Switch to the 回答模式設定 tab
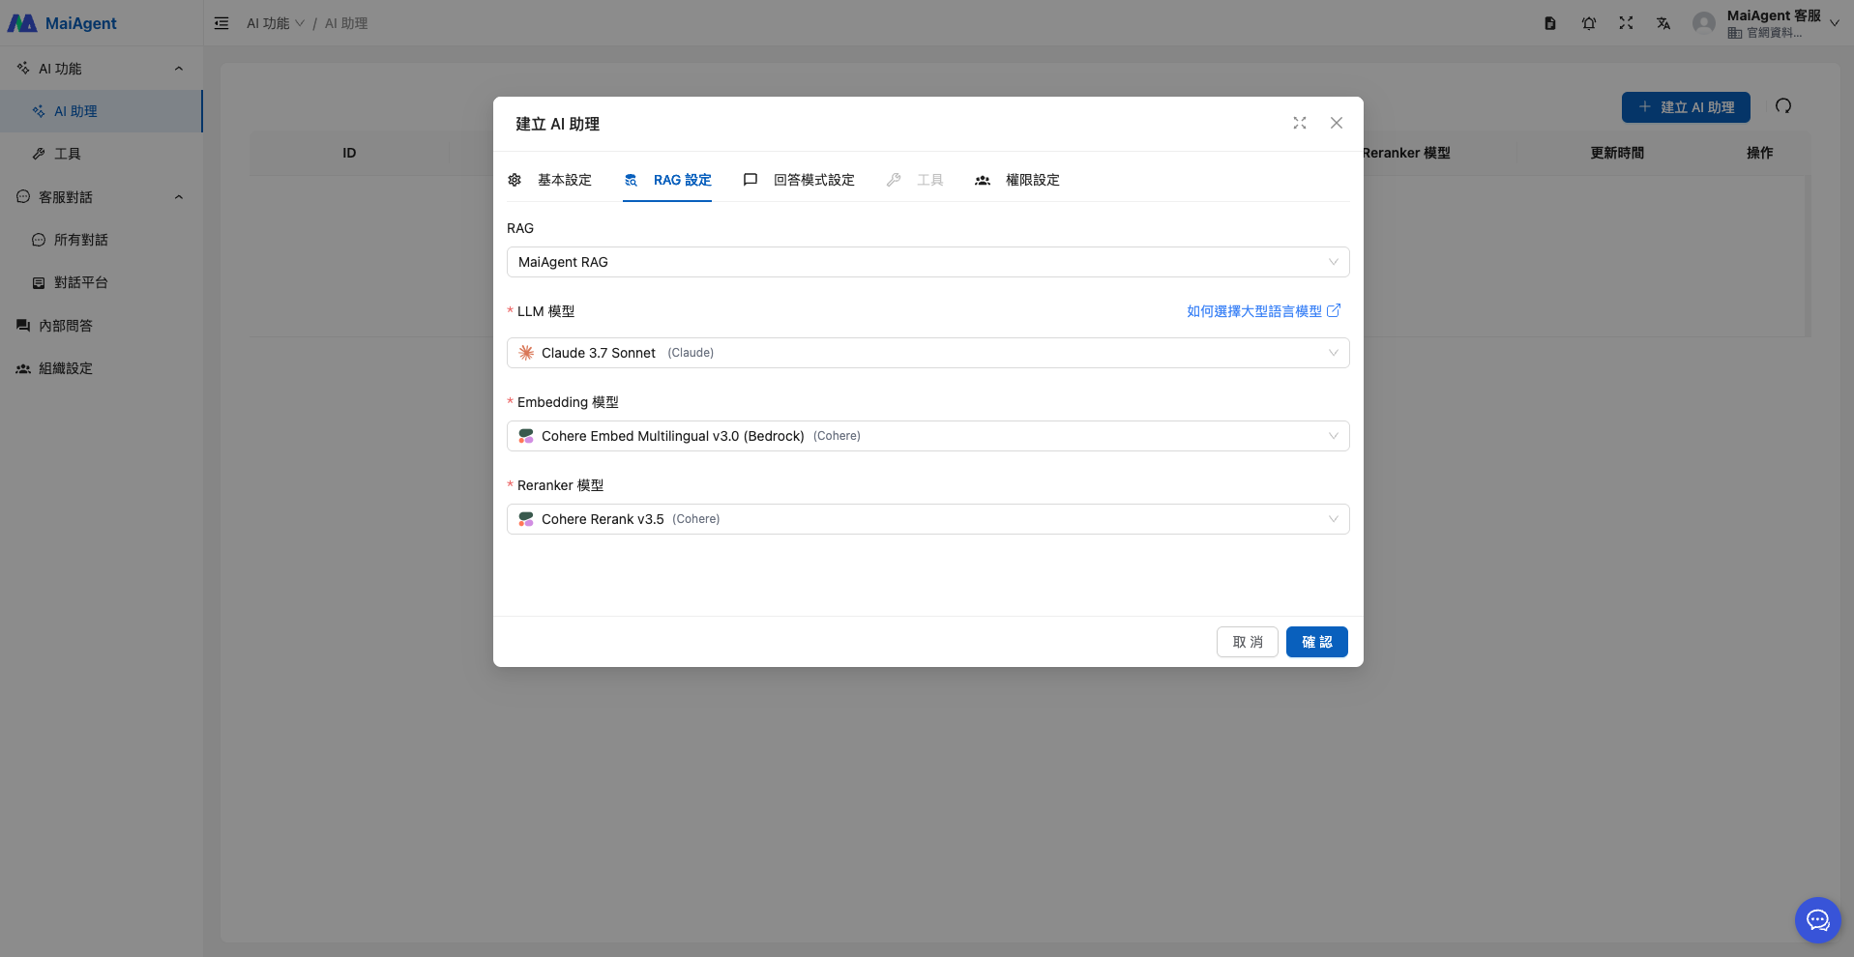The width and height of the screenshot is (1854, 957). tap(800, 180)
